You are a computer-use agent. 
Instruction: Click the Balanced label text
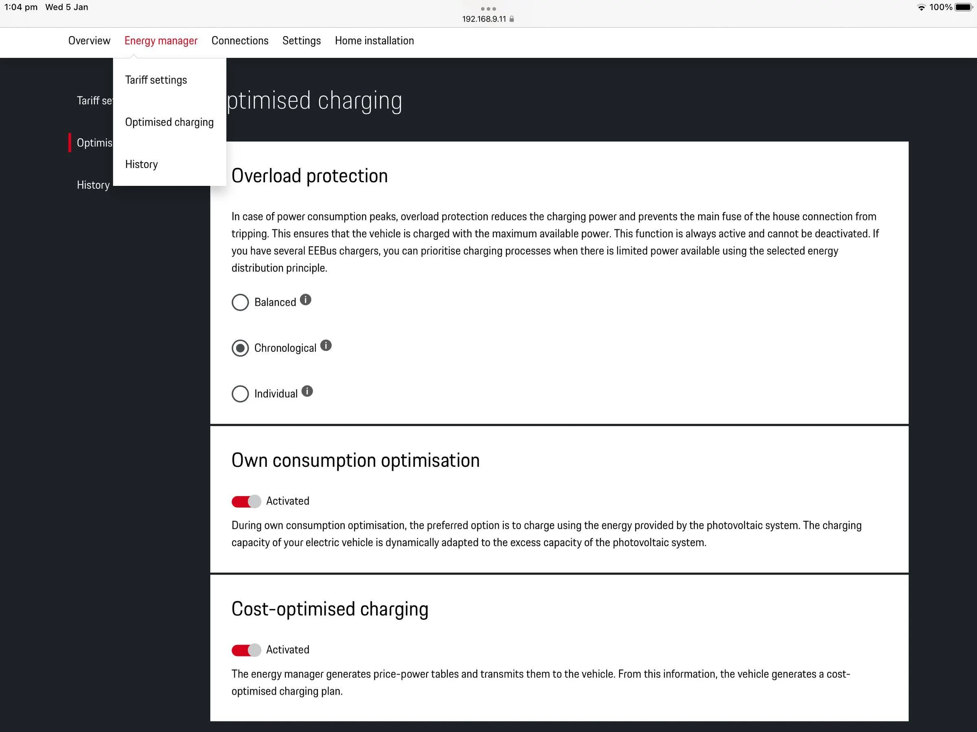(x=275, y=302)
